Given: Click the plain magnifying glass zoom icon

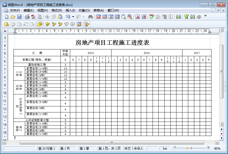Looking at the screenshot, I should [124, 17].
